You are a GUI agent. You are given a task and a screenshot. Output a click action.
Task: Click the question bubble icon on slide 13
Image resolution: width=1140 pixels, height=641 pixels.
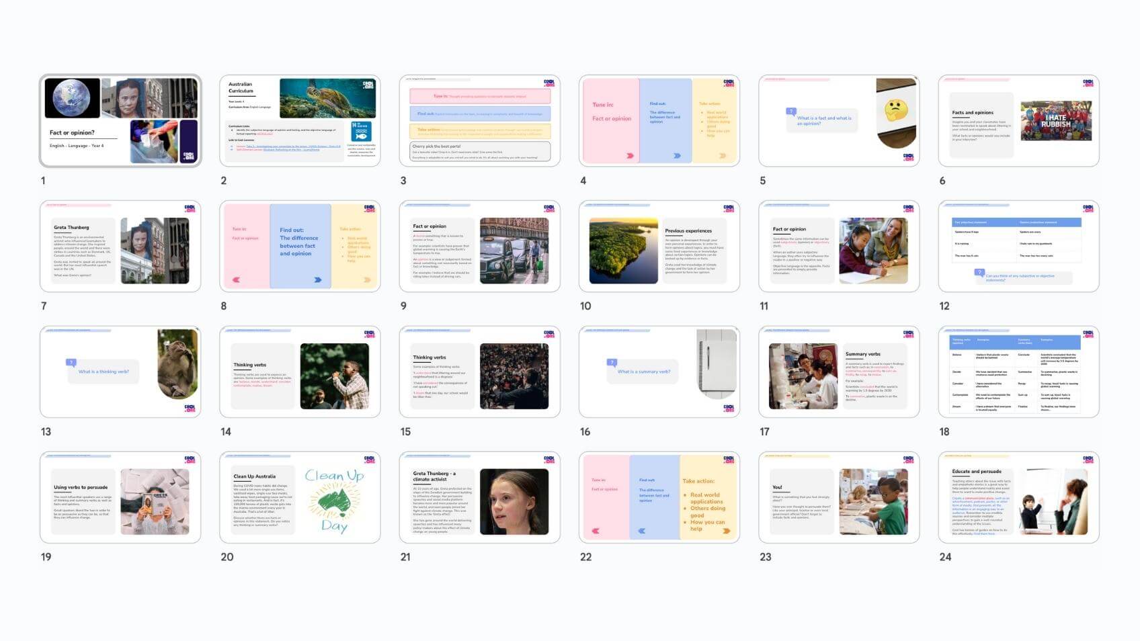point(71,363)
